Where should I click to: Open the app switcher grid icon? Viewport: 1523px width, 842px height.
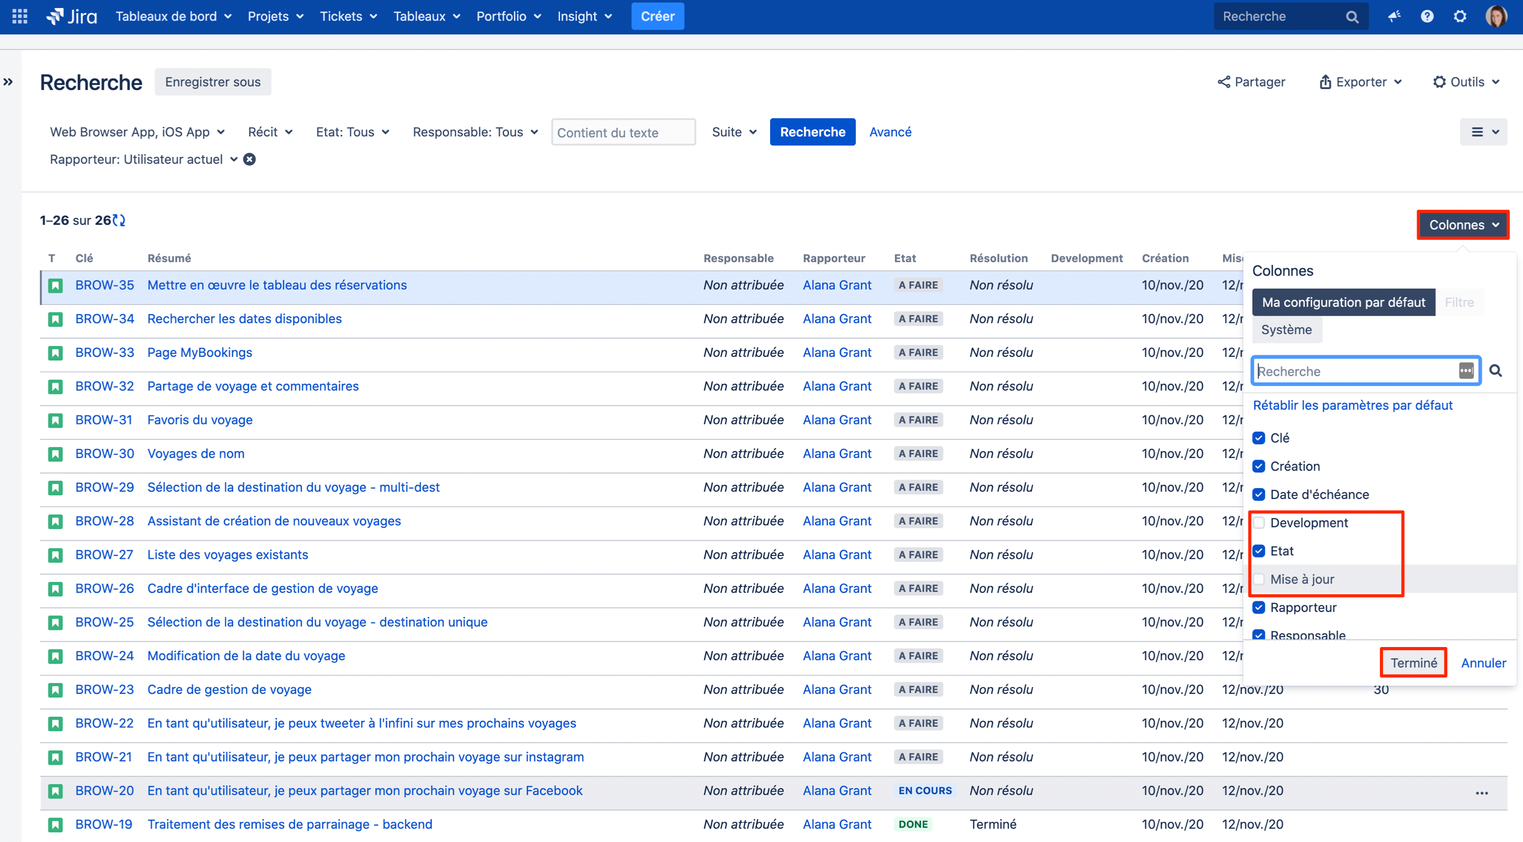click(x=19, y=16)
